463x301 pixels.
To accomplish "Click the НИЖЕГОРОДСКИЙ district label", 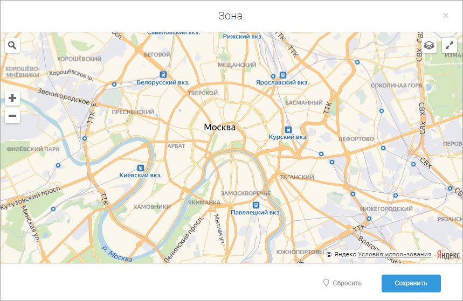I will tap(386, 209).
